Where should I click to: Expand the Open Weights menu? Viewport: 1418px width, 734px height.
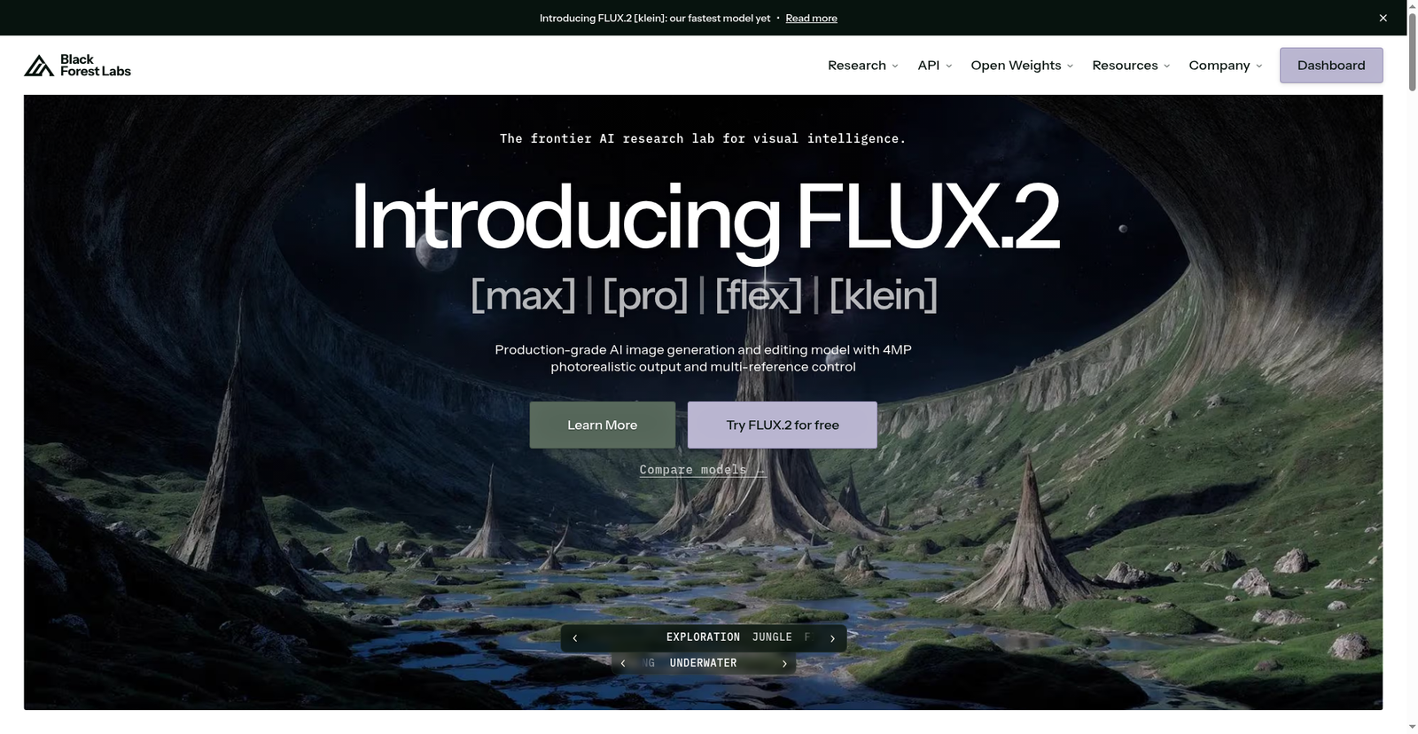[1022, 66]
